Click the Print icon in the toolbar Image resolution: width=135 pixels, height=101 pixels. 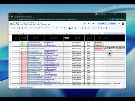point(20,28)
